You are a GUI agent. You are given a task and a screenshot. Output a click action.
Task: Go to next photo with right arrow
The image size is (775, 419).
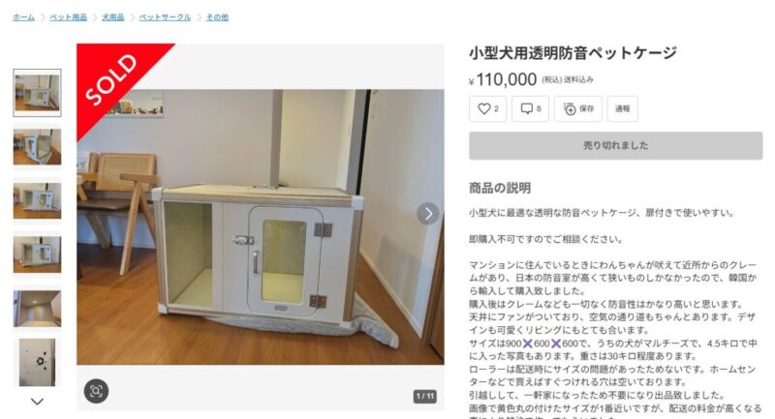[x=428, y=214]
